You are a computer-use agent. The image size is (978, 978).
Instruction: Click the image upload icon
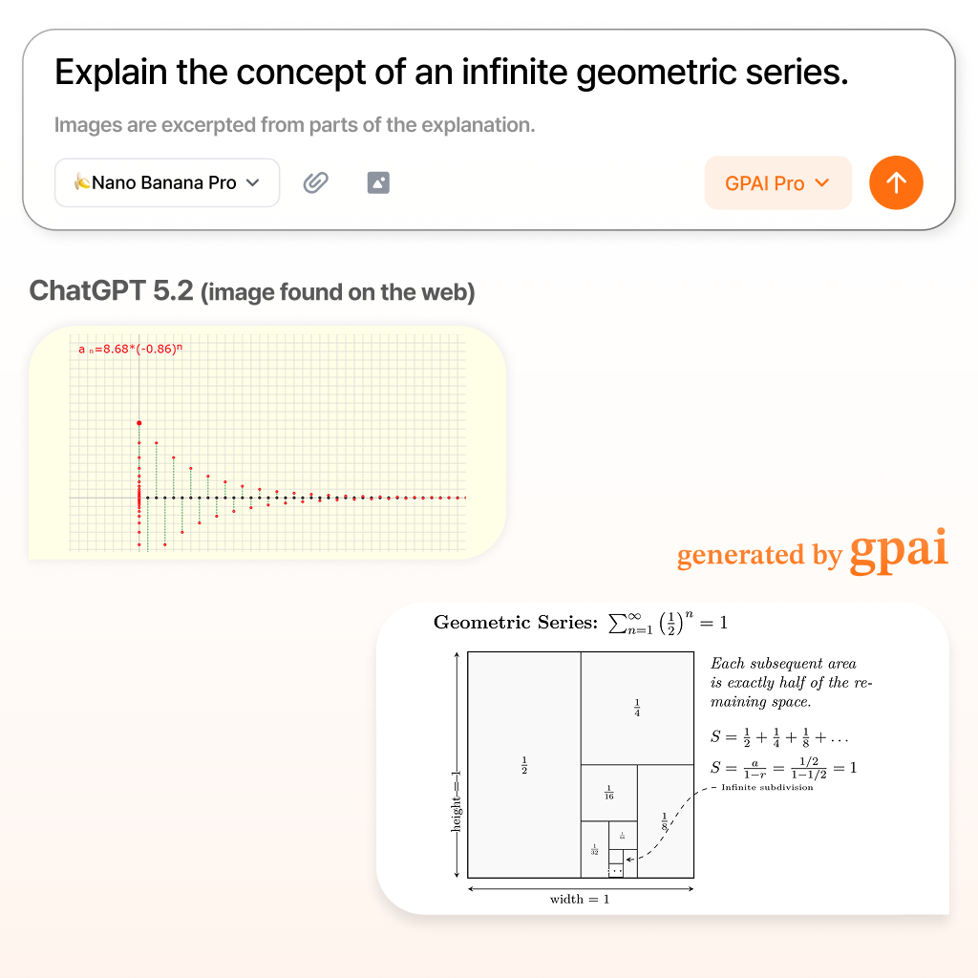[x=378, y=182]
